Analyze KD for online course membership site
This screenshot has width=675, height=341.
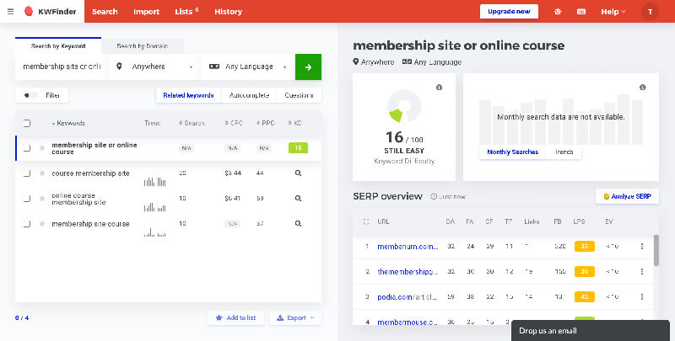pos(298,199)
